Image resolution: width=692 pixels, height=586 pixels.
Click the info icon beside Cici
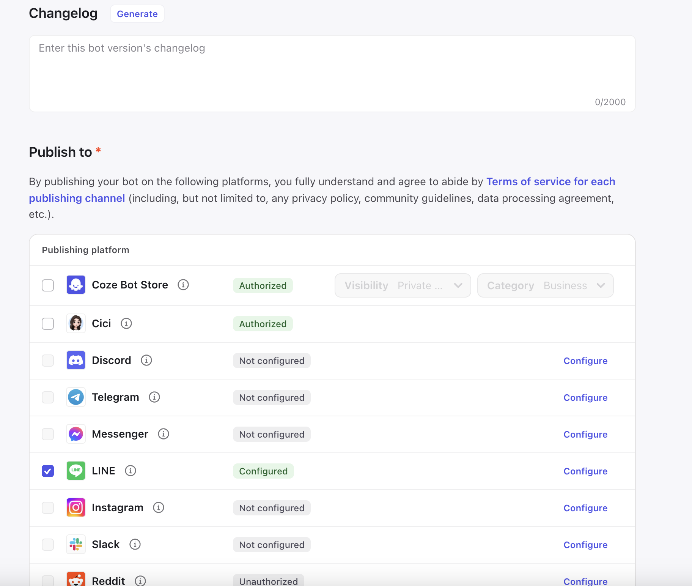point(126,323)
